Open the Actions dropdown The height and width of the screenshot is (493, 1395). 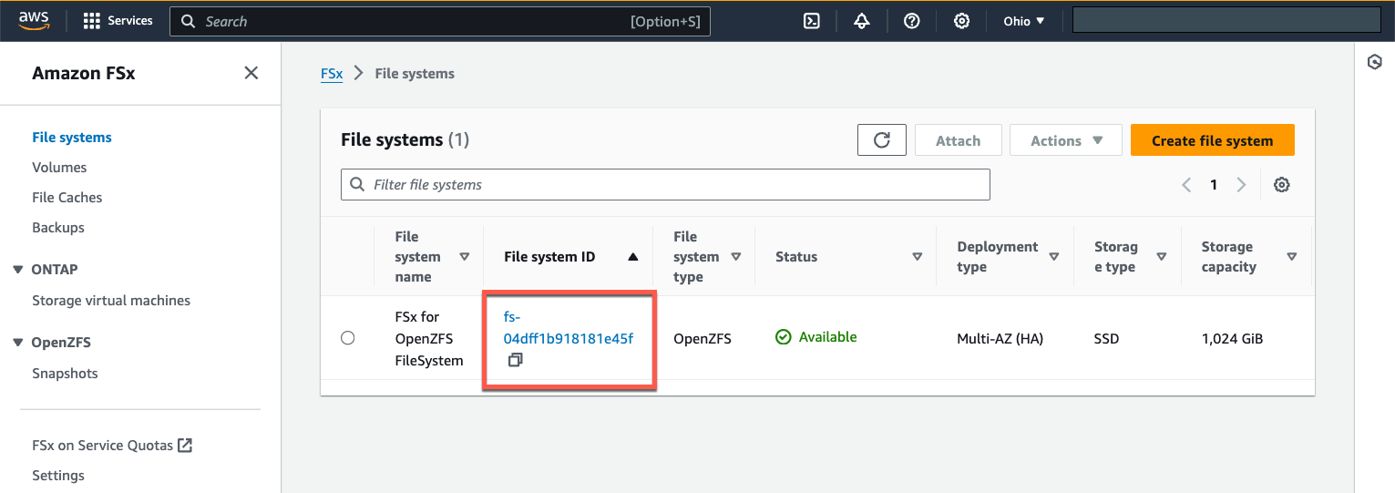click(x=1066, y=140)
